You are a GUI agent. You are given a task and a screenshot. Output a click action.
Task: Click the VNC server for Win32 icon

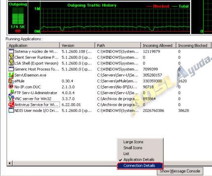coord(11,99)
